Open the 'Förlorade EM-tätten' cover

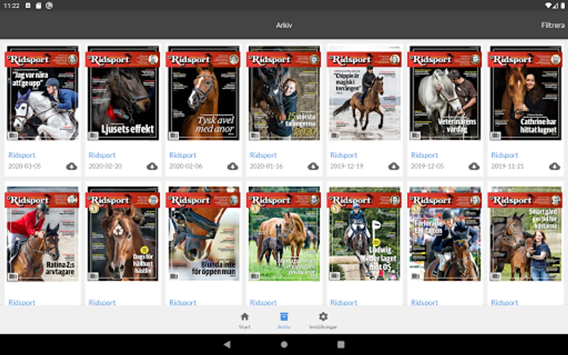[445, 234]
